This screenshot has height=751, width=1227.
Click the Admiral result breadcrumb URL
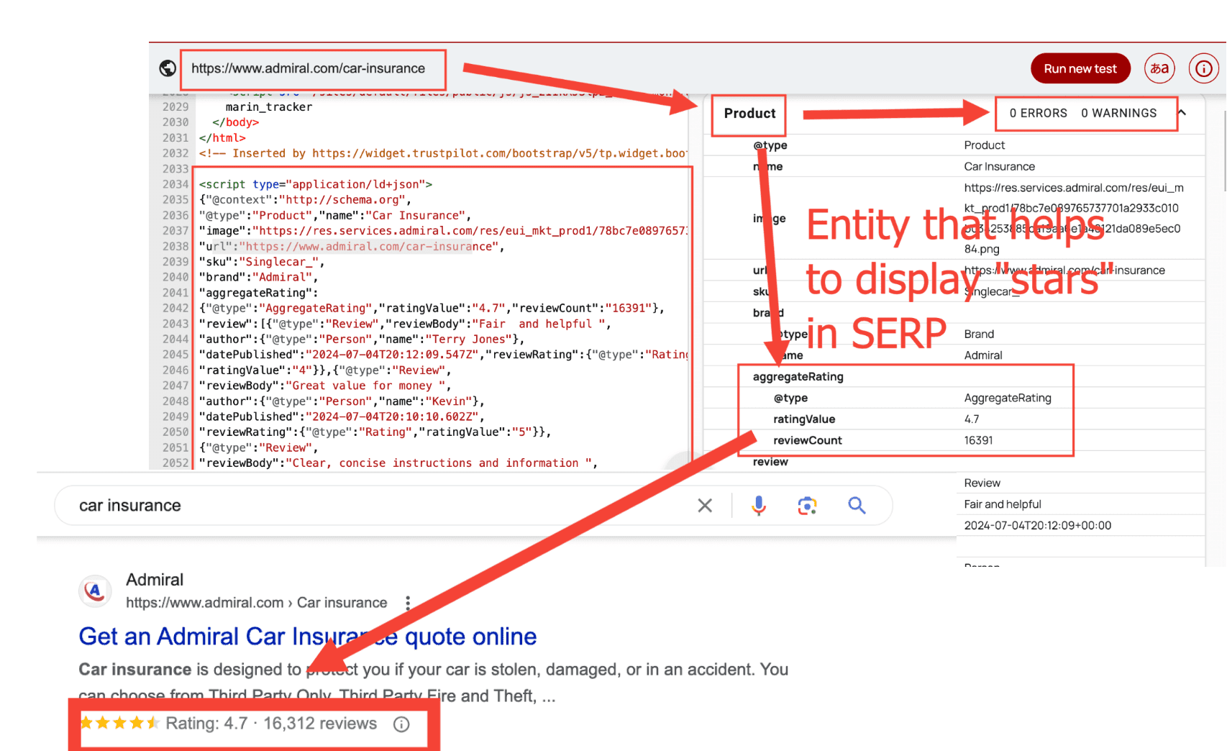[257, 603]
